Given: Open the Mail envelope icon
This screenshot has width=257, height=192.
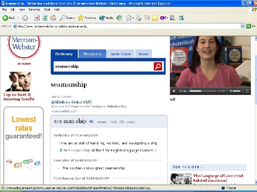Looking at the screenshot, I should [128, 18].
